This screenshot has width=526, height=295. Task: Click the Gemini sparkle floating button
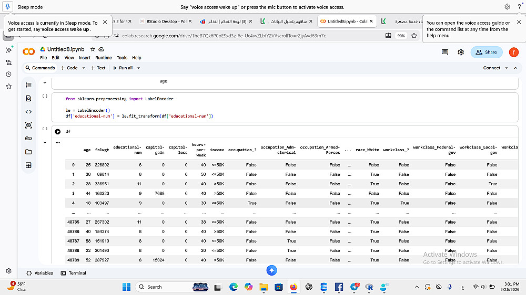click(x=271, y=270)
